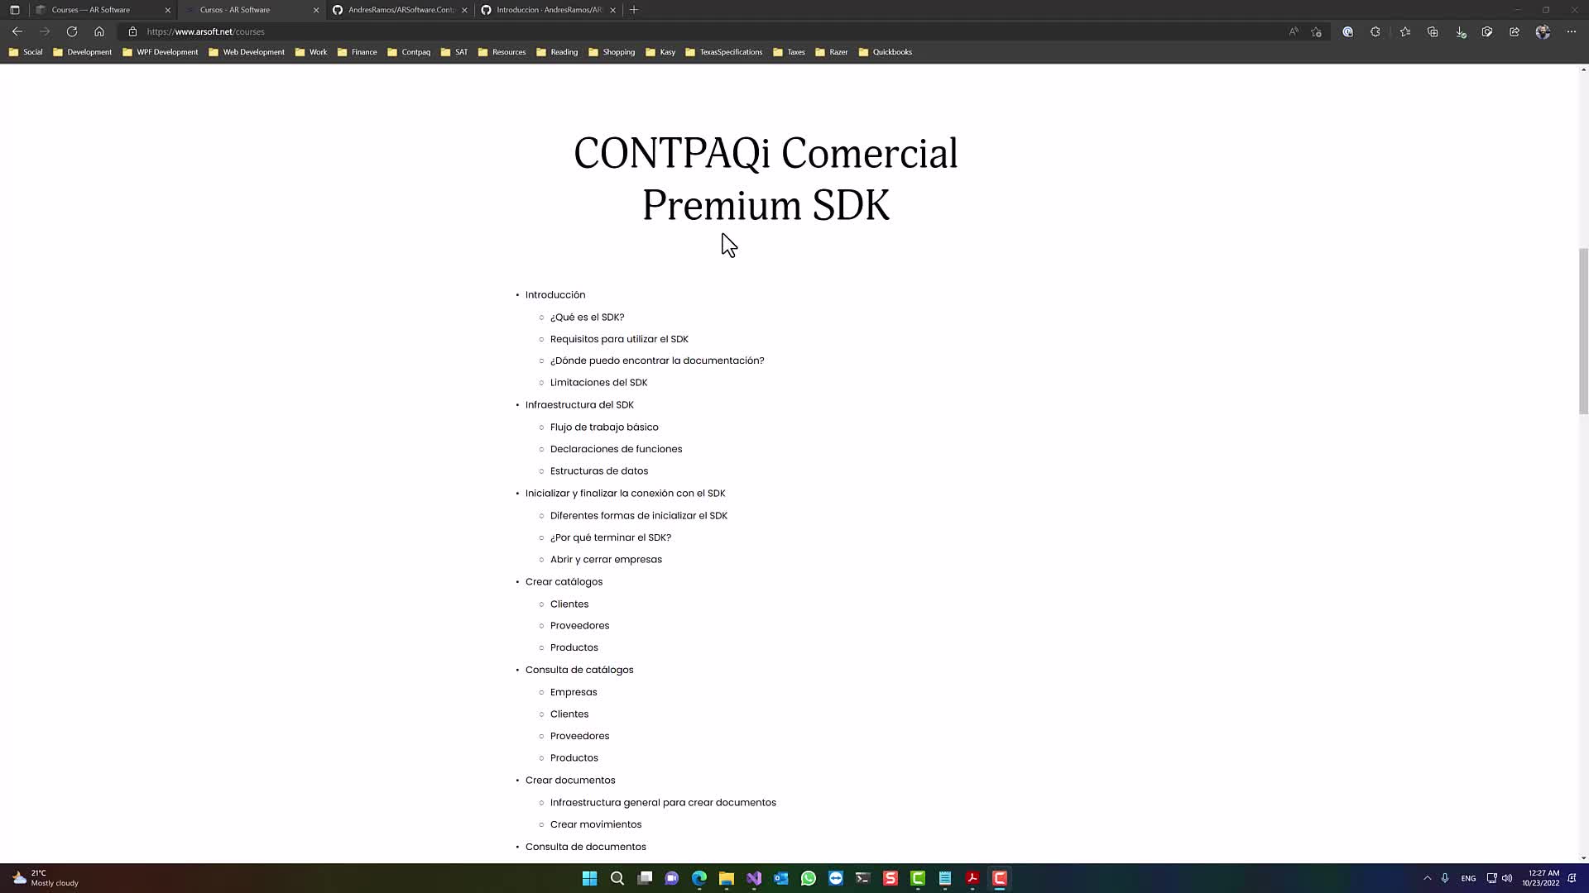1589x893 pixels.
Task: Open Edge Settings and more menu
Action: click(1571, 31)
